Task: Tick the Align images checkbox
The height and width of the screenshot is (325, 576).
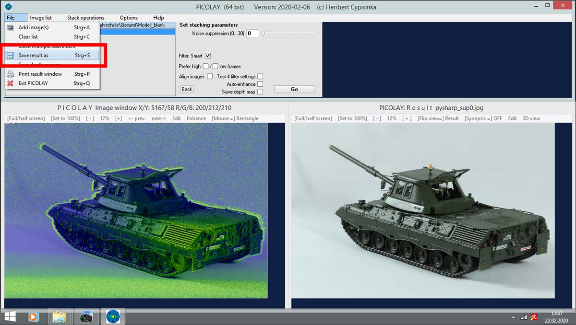Action: pos(210,76)
